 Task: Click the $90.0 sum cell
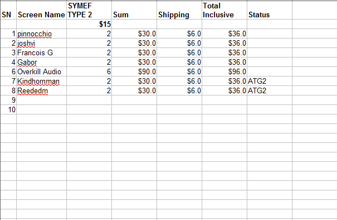pos(134,71)
